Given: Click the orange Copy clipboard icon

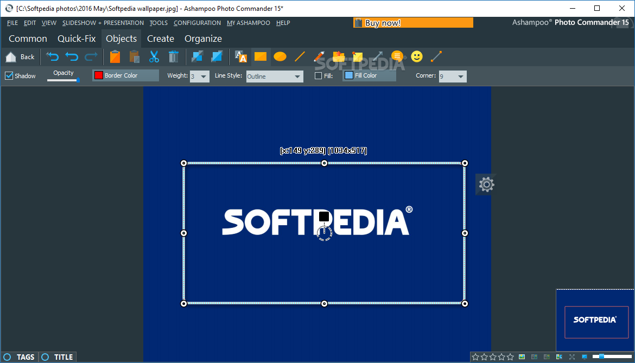Looking at the screenshot, I should [115, 56].
